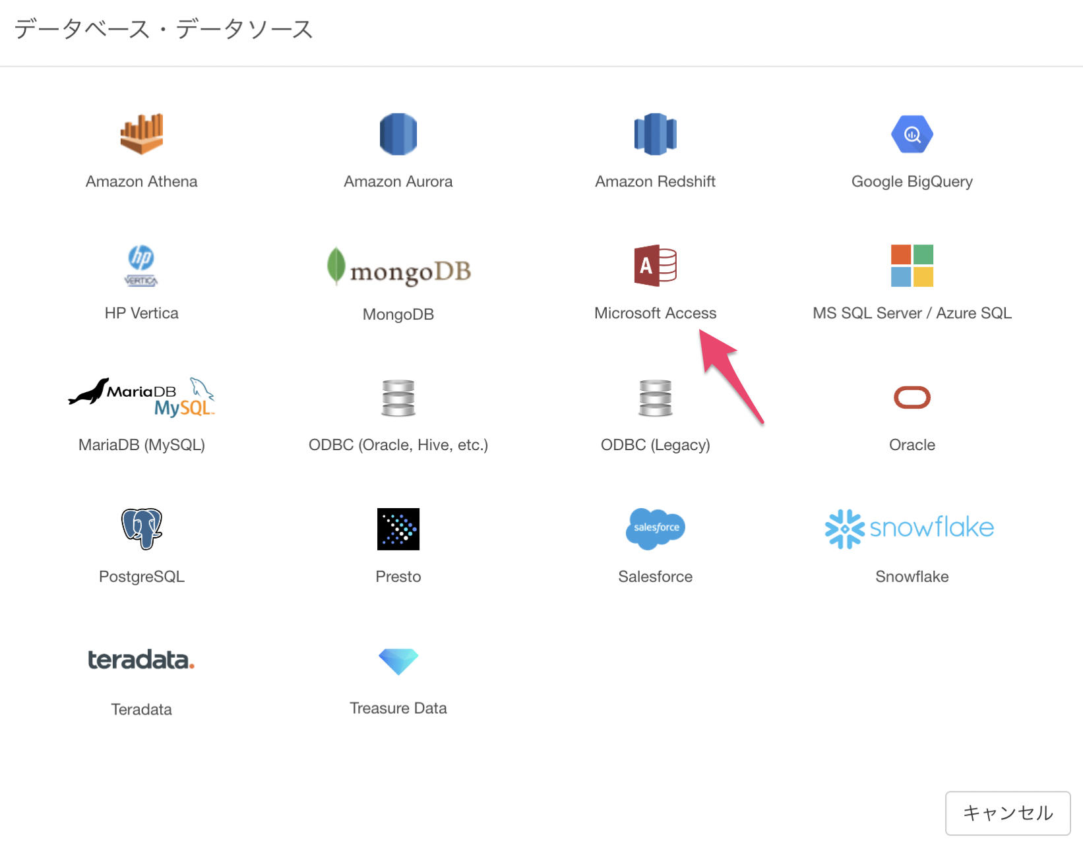Screen dimensions: 1083x841
Task: Click the Oracle text label
Action: 912,445
